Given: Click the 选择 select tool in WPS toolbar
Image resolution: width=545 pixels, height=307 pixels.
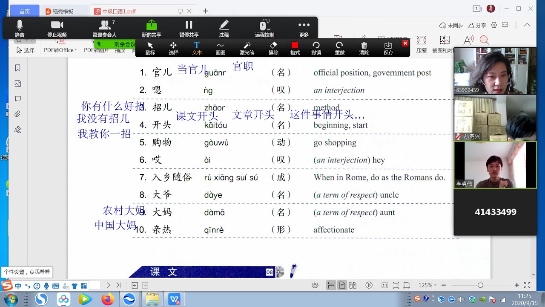Looking at the screenshot, I should (x=26, y=50).
